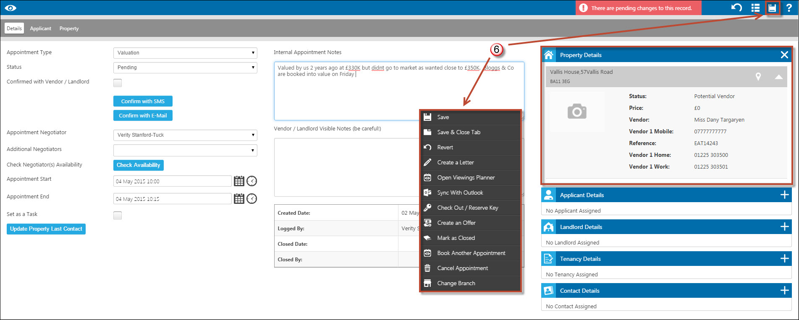The image size is (799, 320).
Task: Add contact via Contact Details plus
Action: pyautogui.click(x=784, y=291)
